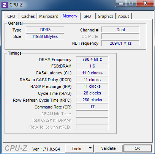Open the About tab
The width and height of the screenshot is (155, 154).
point(123,16)
